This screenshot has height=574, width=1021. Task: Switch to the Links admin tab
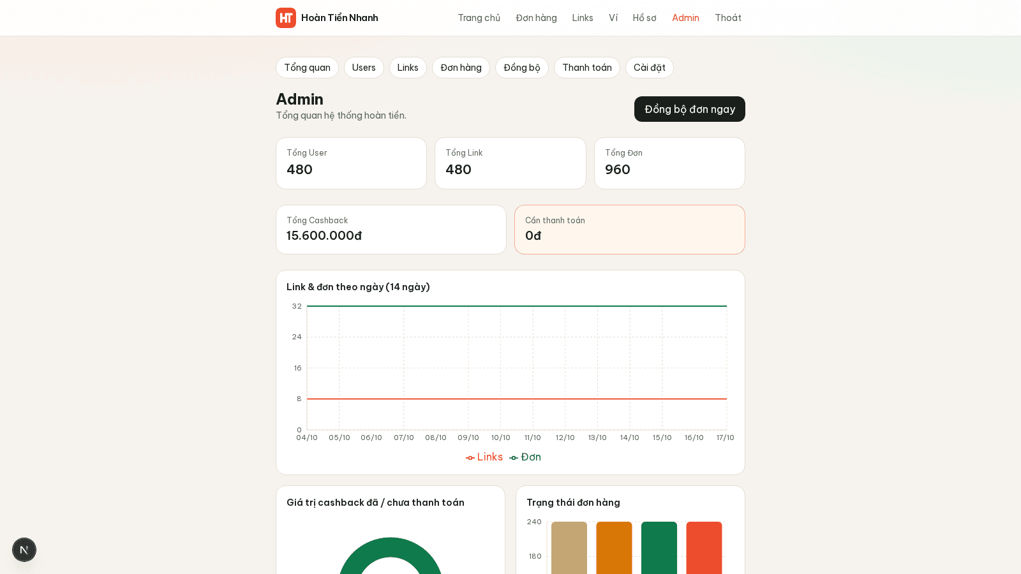pyautogui.click(x=408, y=68)
